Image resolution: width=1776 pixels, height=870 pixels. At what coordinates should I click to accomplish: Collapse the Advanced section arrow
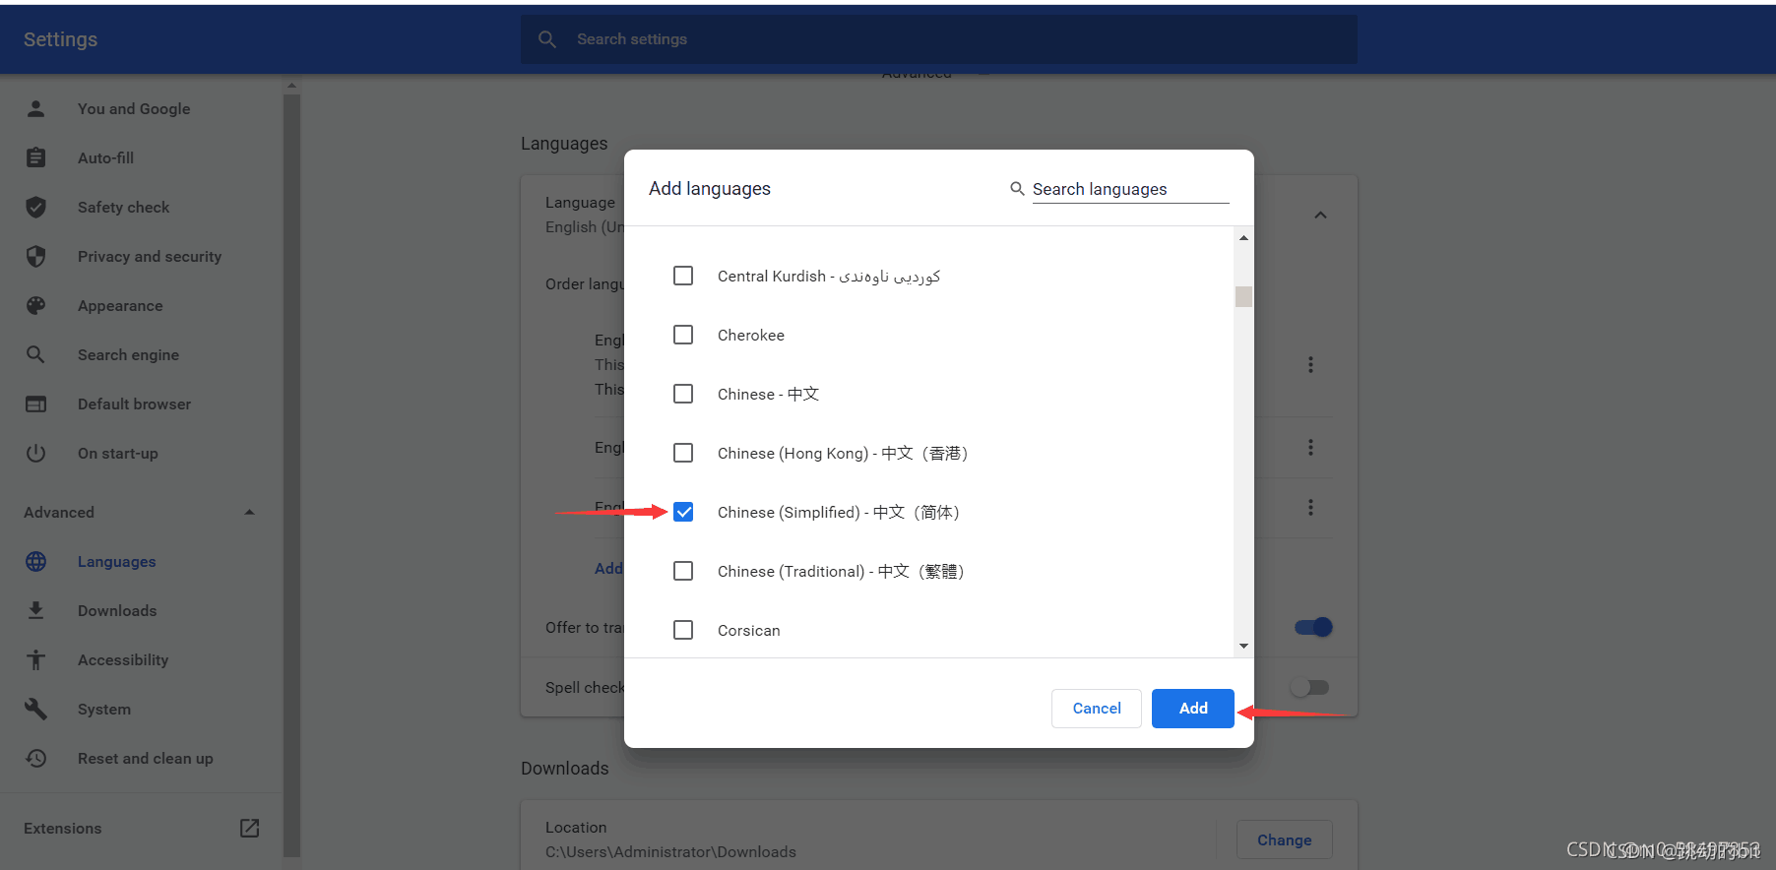click(x=250, y=513)
